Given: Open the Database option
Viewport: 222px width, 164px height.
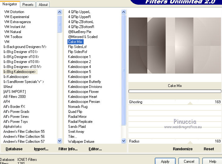Looking at the screenshot, I should (x=14, y=149).
